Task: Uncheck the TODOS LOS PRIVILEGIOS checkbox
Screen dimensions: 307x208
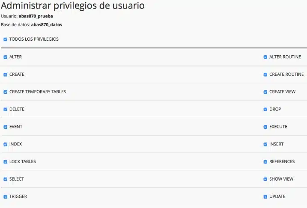Action: pos(6,39)
